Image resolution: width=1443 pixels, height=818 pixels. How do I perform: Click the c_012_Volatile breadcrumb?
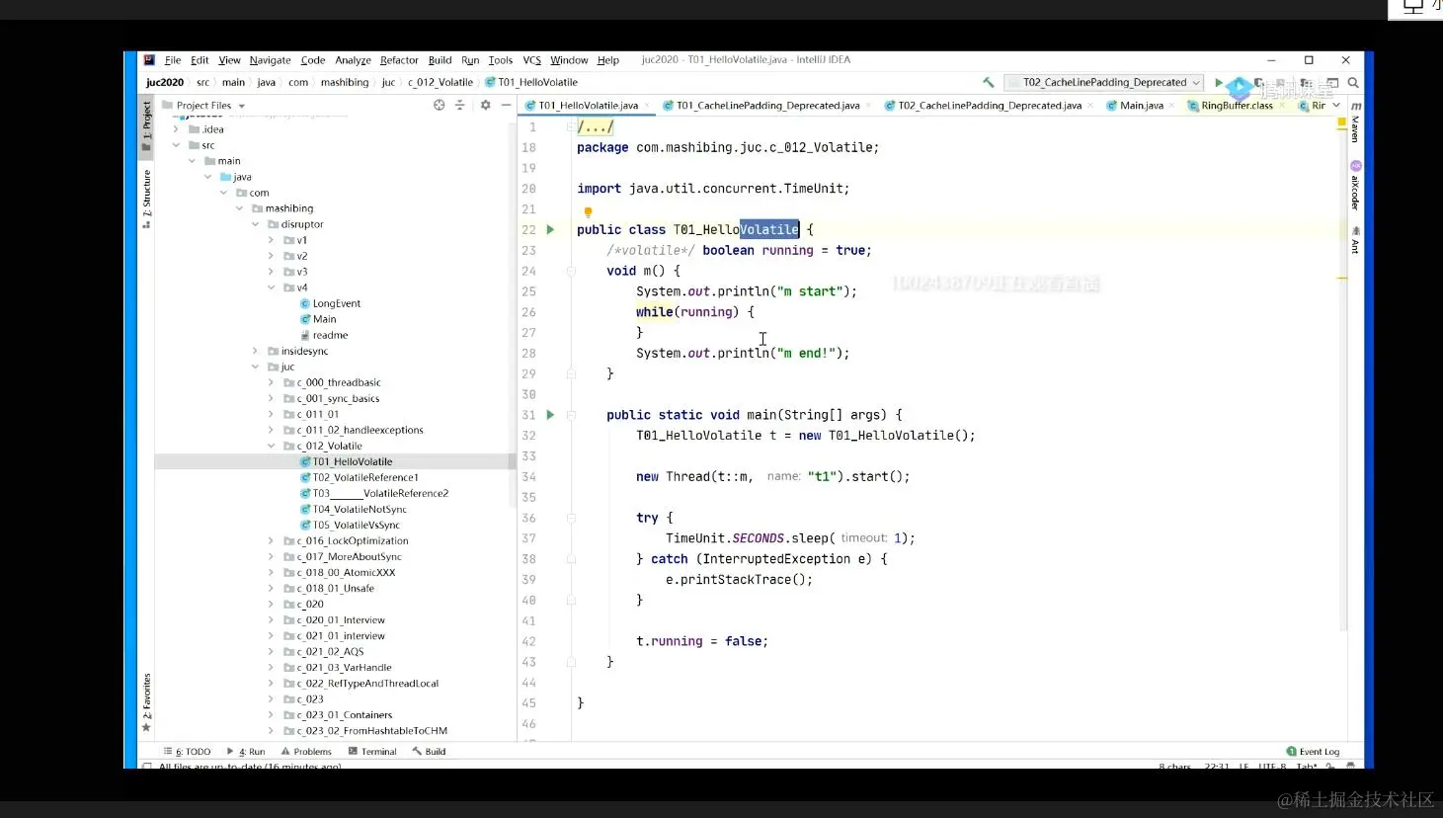tap(440, 83)
